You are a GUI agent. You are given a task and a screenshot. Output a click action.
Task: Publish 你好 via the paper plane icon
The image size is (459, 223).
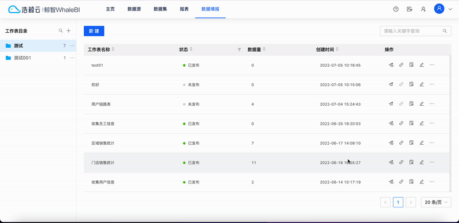pyautogui.click(x=391, y=84)
